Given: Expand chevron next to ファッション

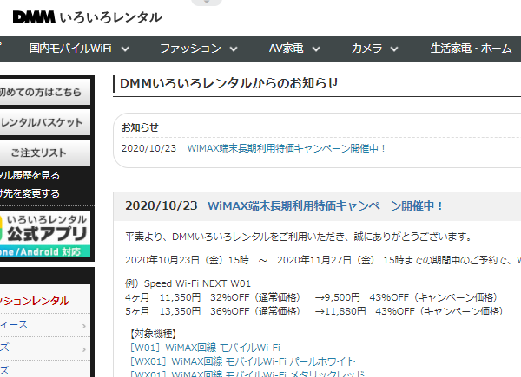Looking at the screenshot, I should (234, 49).
